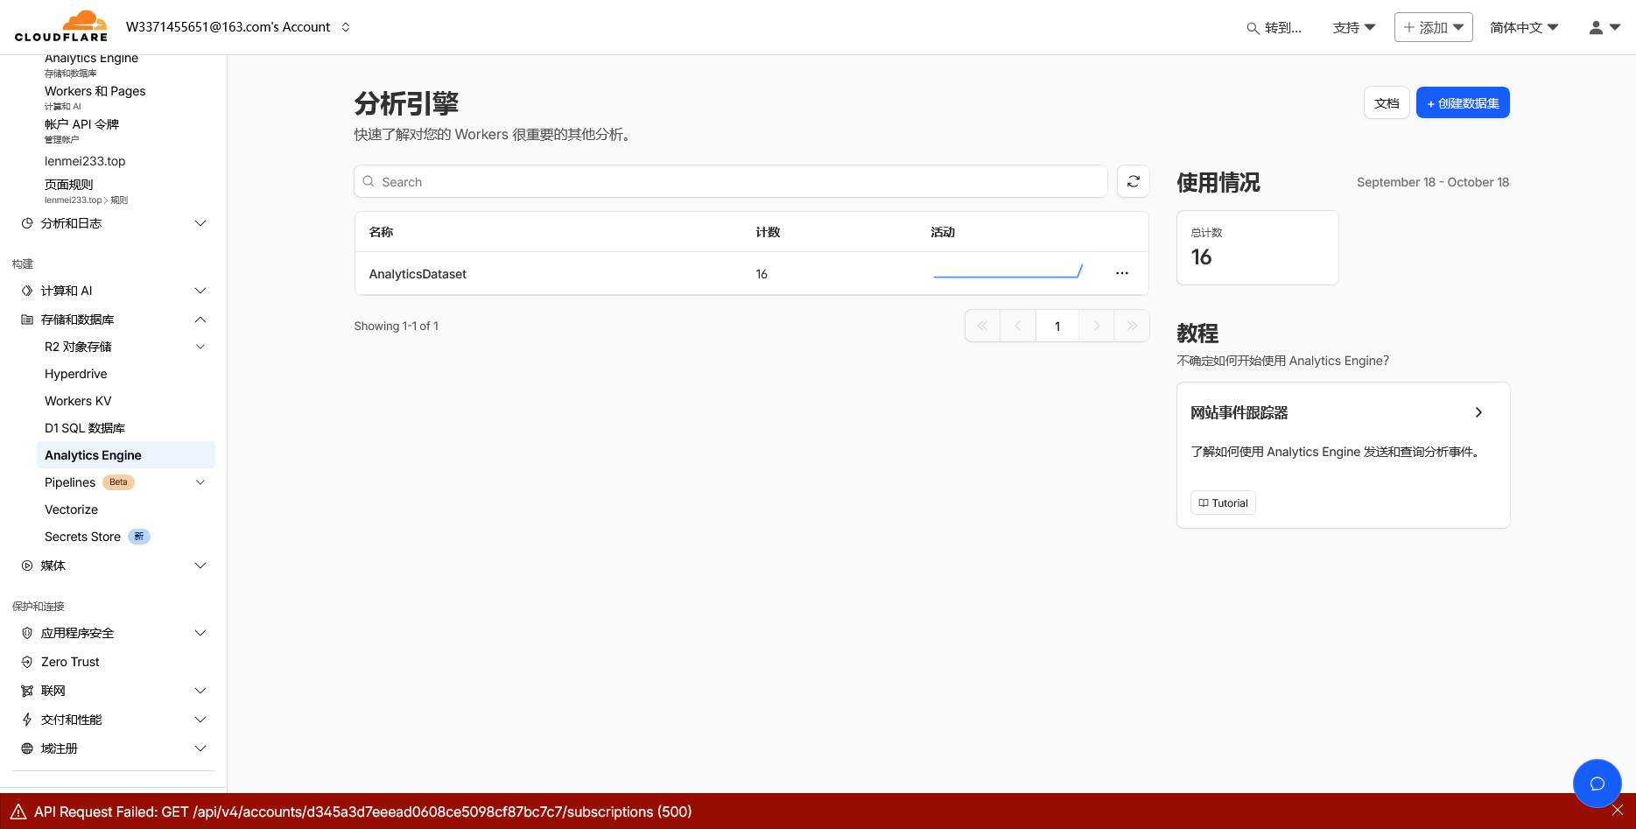Select Workers KV in the sidebar

77,400
